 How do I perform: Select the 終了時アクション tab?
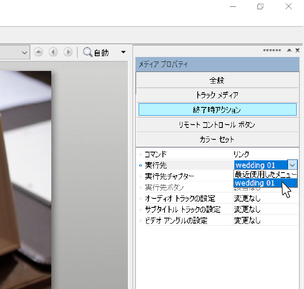coord(217,109)
